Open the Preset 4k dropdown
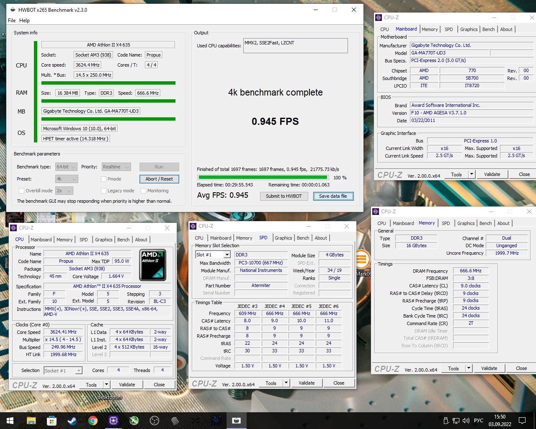Viewport: 536px width, 429px height. tap(67, 179)
